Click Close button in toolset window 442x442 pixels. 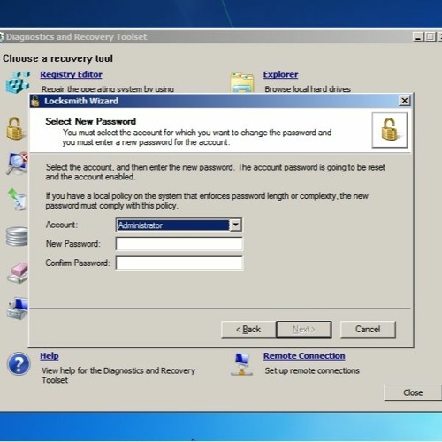click(413, 392)
